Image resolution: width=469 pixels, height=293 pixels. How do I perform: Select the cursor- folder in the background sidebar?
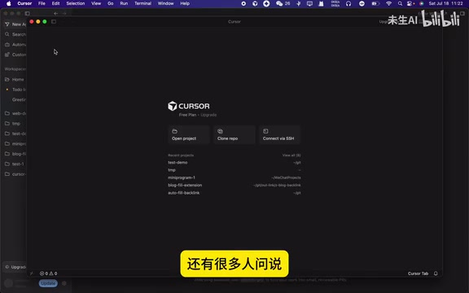click(x=15, y=174)
